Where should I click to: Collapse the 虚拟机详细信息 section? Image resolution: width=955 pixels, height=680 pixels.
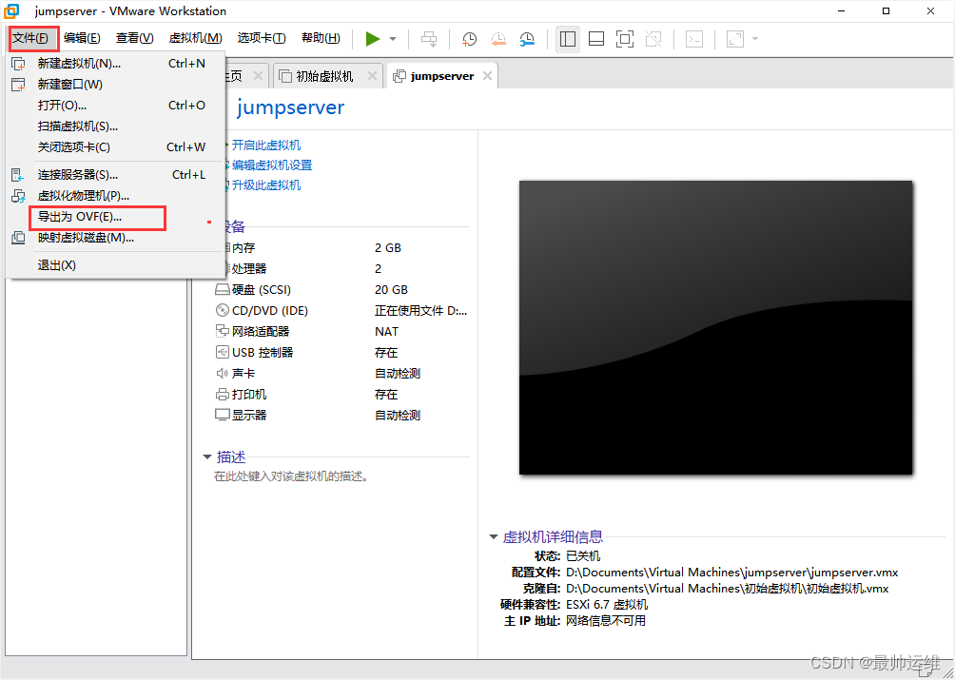coord(494,537)
